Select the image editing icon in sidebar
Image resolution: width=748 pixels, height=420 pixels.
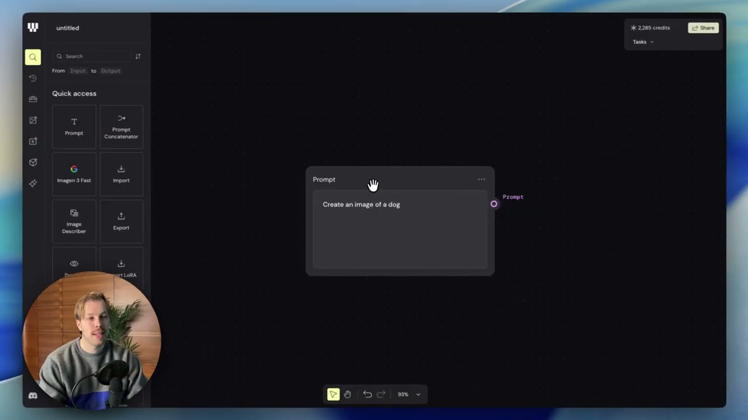[33, 120]
